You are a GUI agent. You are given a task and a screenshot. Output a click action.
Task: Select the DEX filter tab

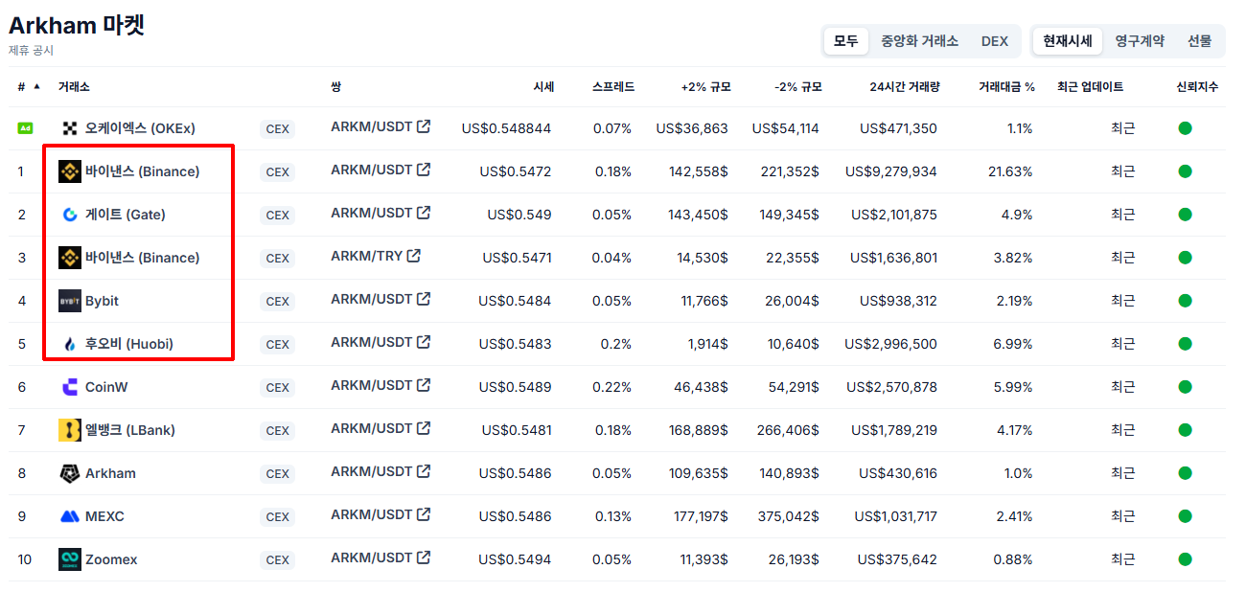[995, 41]
